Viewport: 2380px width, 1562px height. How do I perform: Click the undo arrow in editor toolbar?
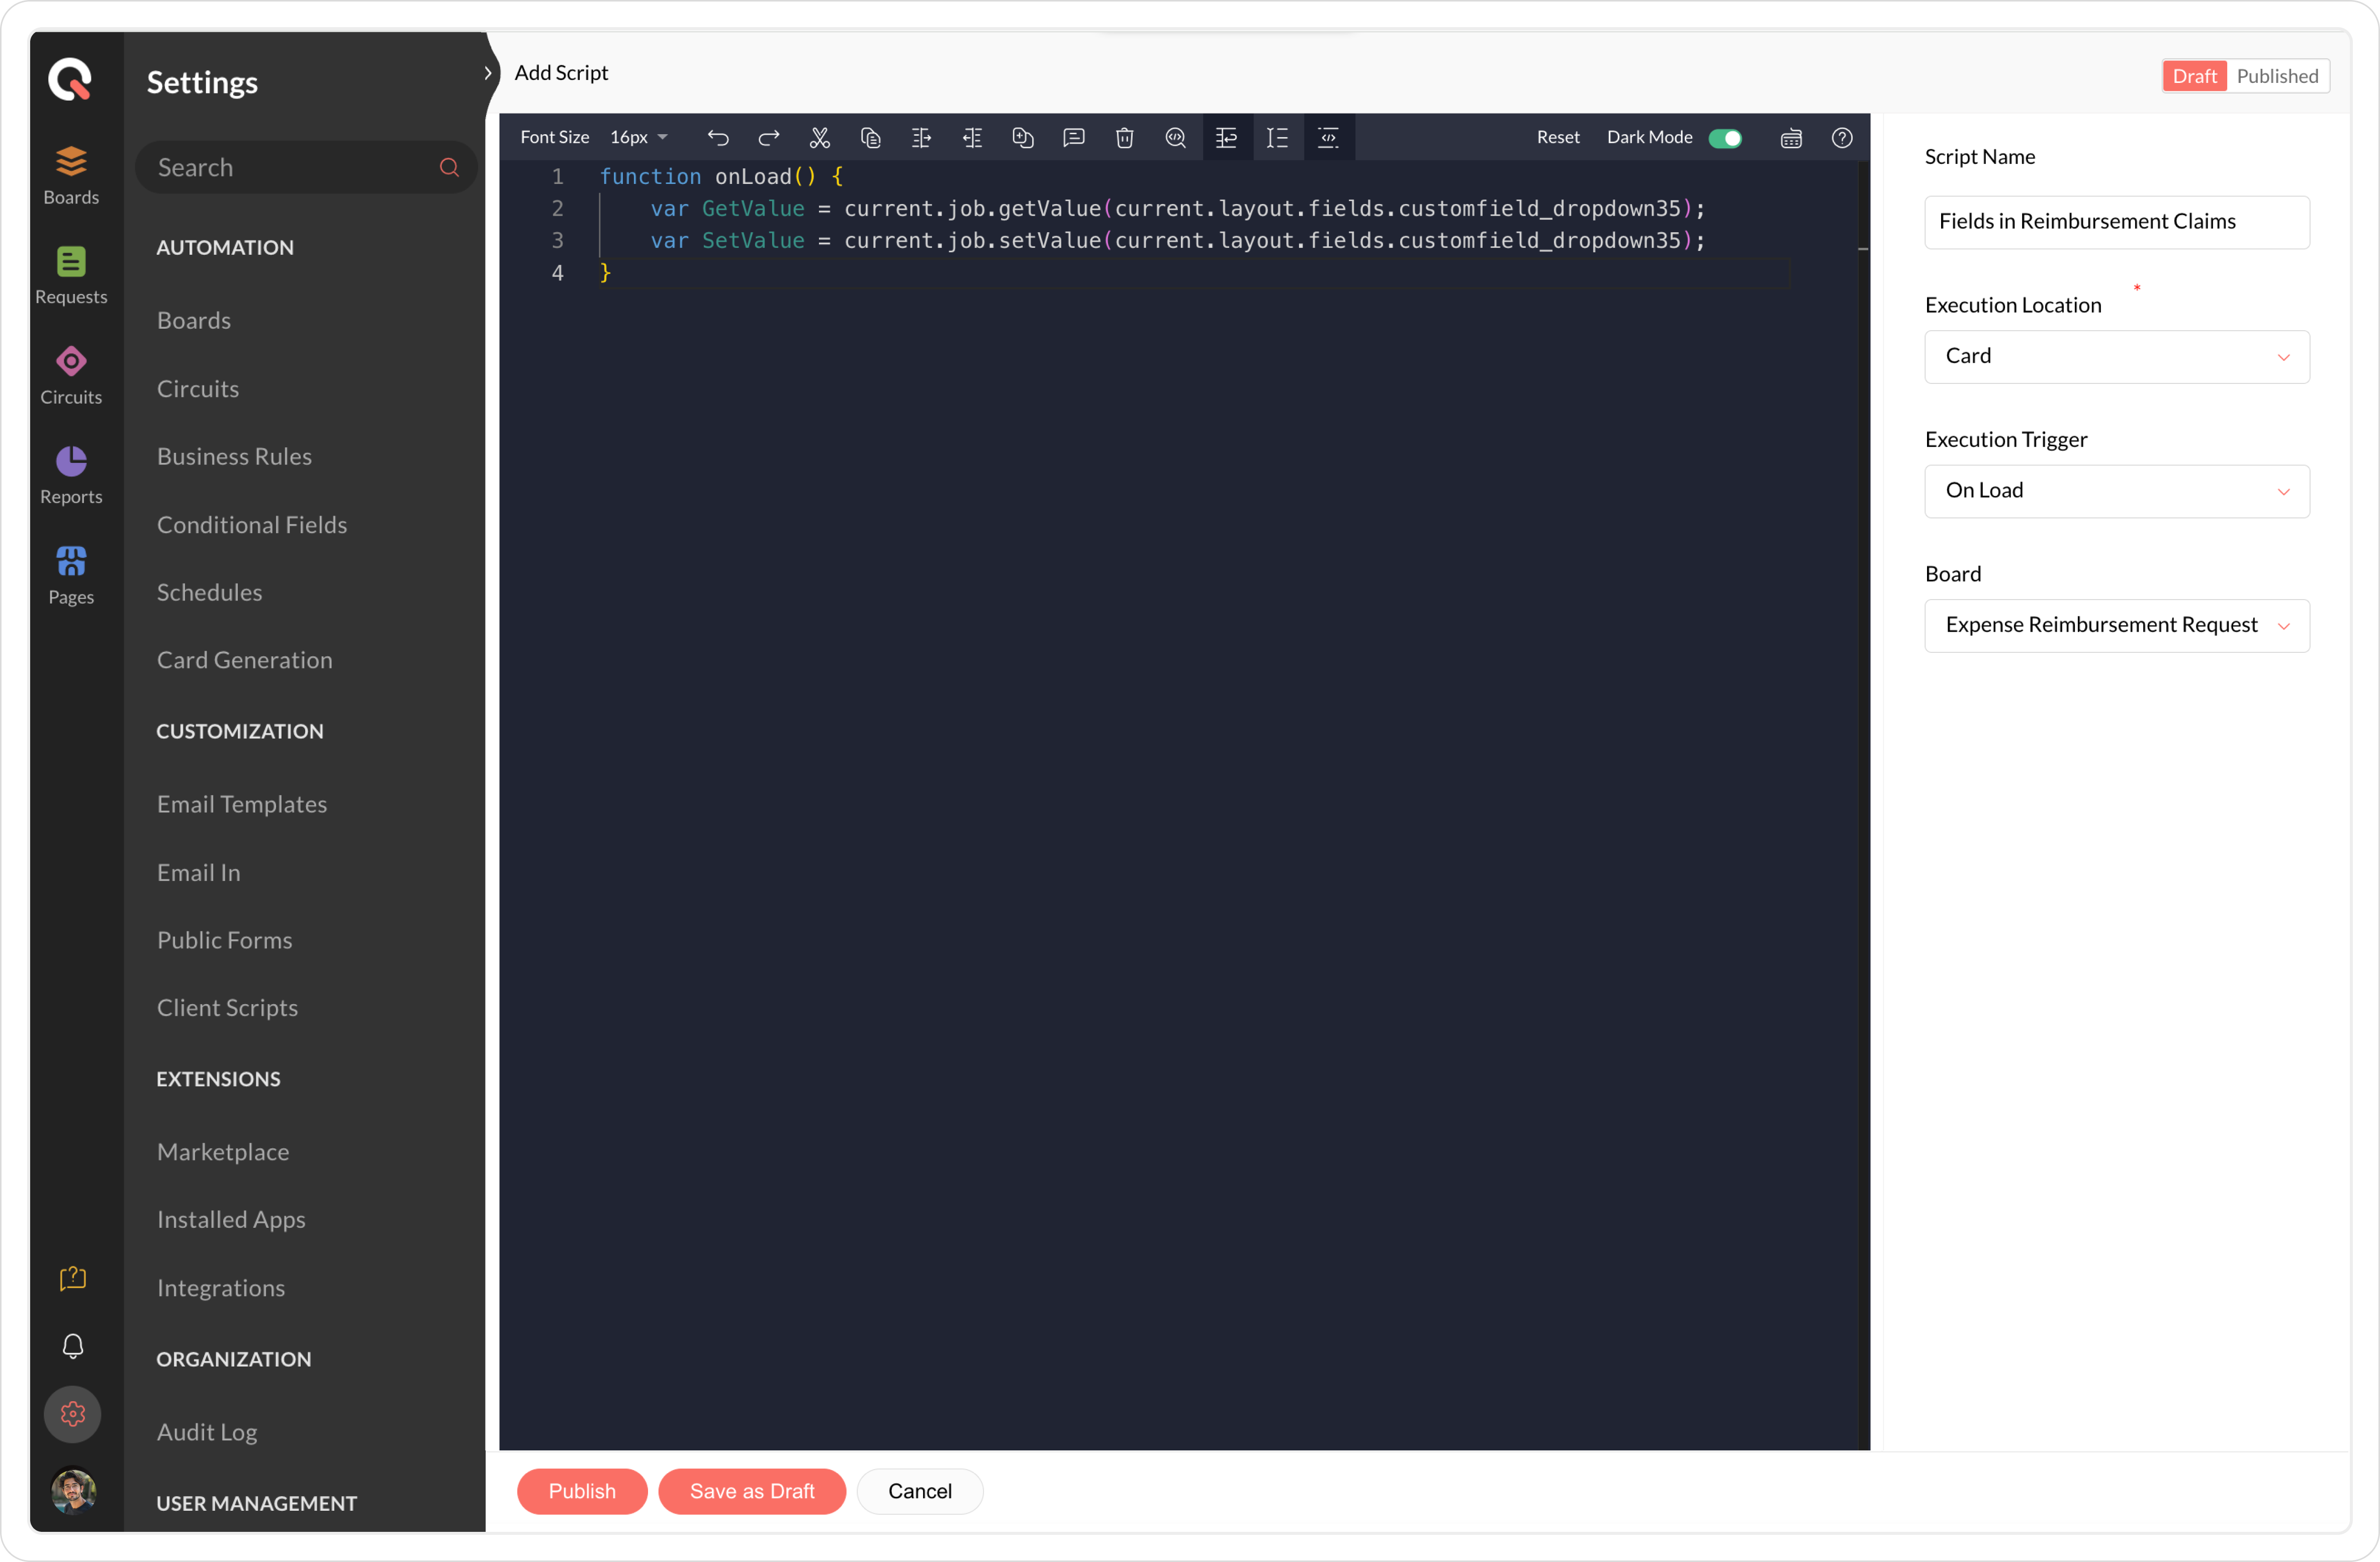pos(717,138)
